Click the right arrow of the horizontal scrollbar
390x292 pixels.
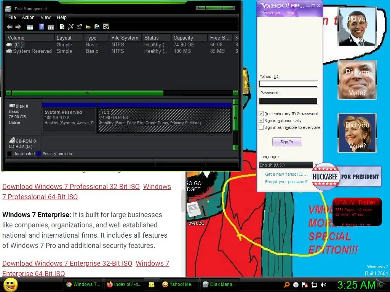point(235,93)
